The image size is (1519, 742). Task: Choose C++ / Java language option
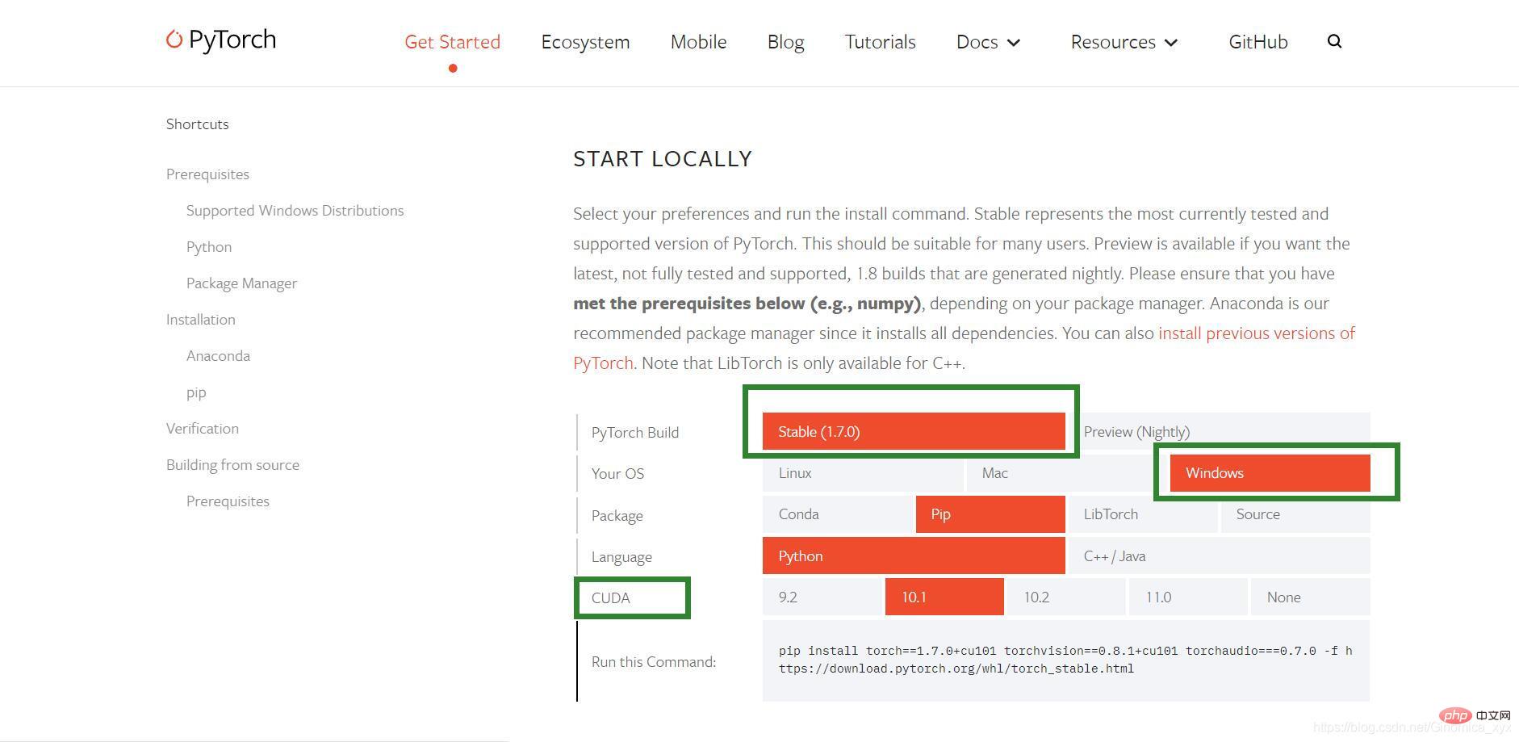(1219, 556)
